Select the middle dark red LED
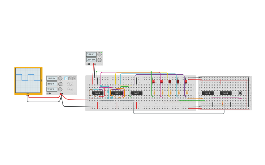Screen dimensions: 265x165 pos(170,82)
